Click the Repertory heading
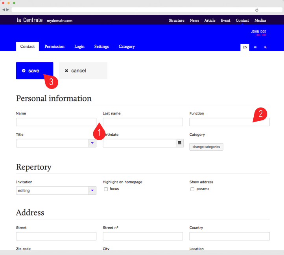 click(x=34, y=167)
